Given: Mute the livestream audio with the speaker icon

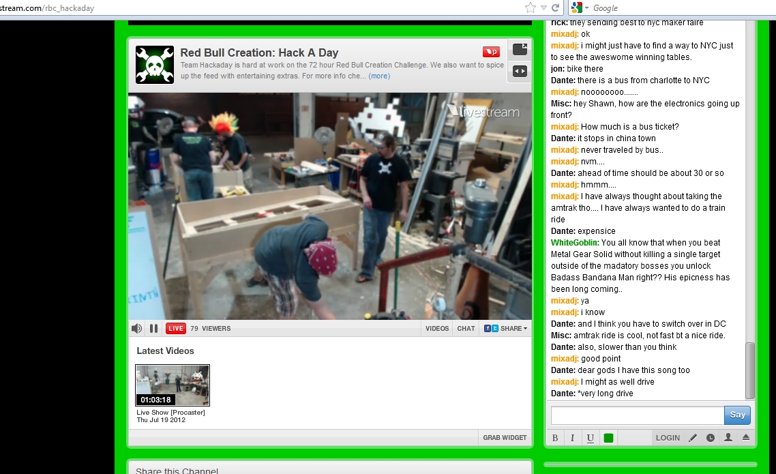Looking at the screenshot, I should pos(136,329).
